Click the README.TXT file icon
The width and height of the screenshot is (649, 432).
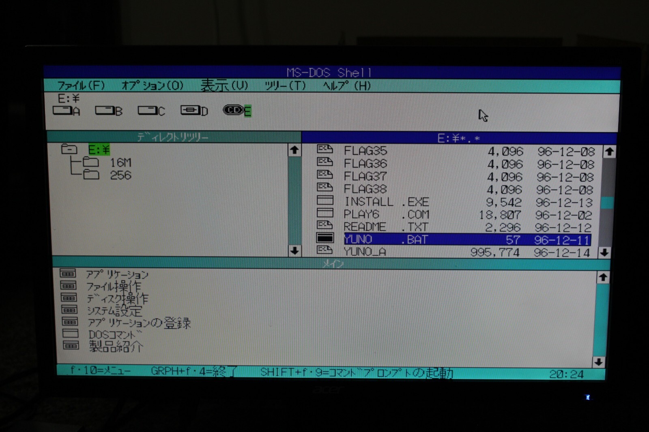pos(325,225)
